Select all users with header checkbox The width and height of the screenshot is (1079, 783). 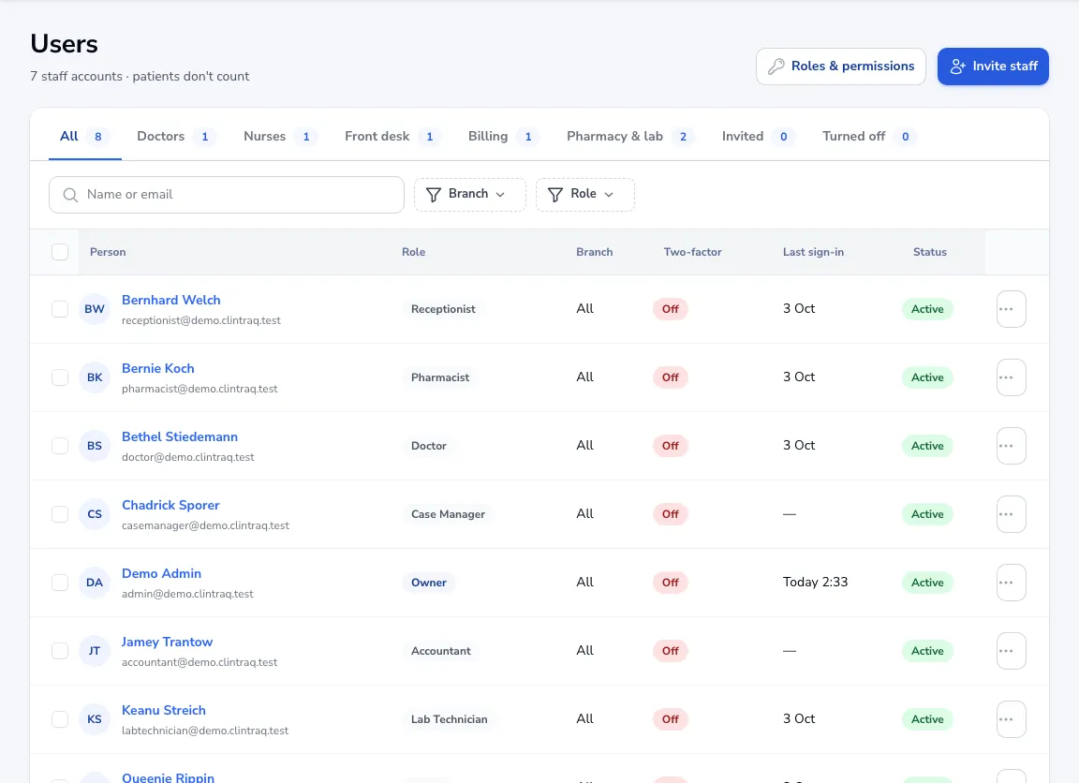[x=60, y=252]
